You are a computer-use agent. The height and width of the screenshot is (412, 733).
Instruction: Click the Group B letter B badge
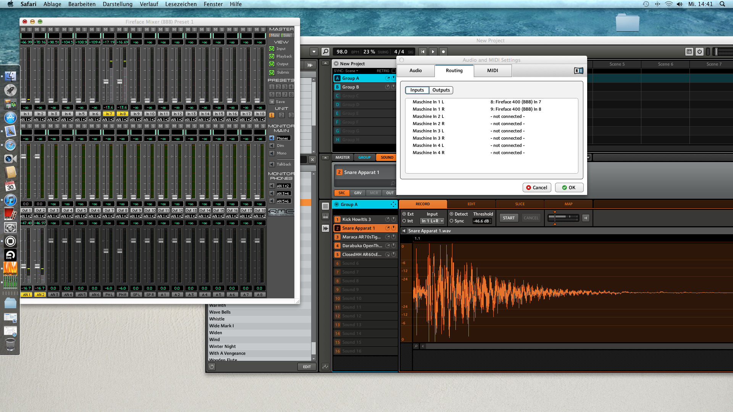tap(337, 87)
